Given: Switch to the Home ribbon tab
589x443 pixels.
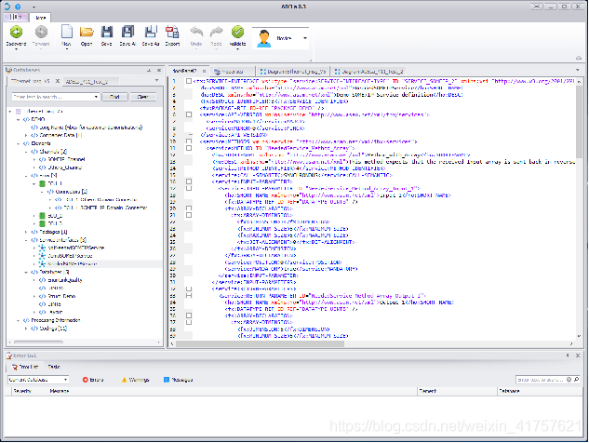Looking at the screenshot, I should tap(38, 17).
